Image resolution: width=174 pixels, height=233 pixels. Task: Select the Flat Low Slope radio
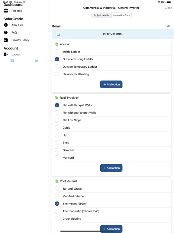pos(57,120)
